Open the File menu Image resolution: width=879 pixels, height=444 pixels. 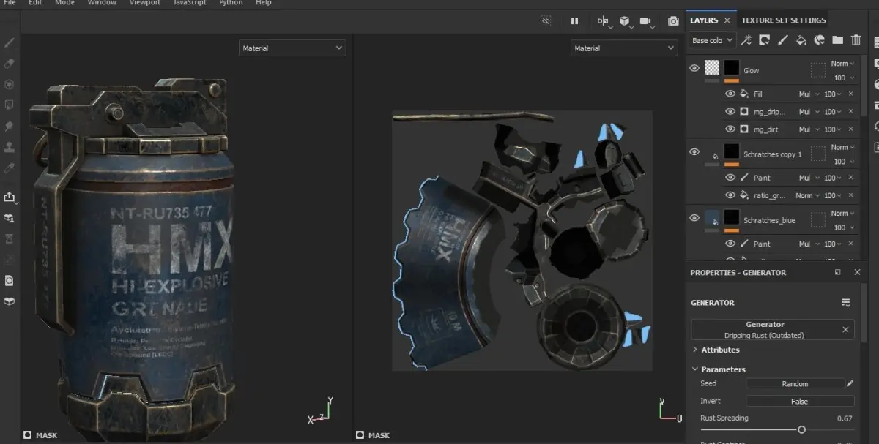point(10,3)
